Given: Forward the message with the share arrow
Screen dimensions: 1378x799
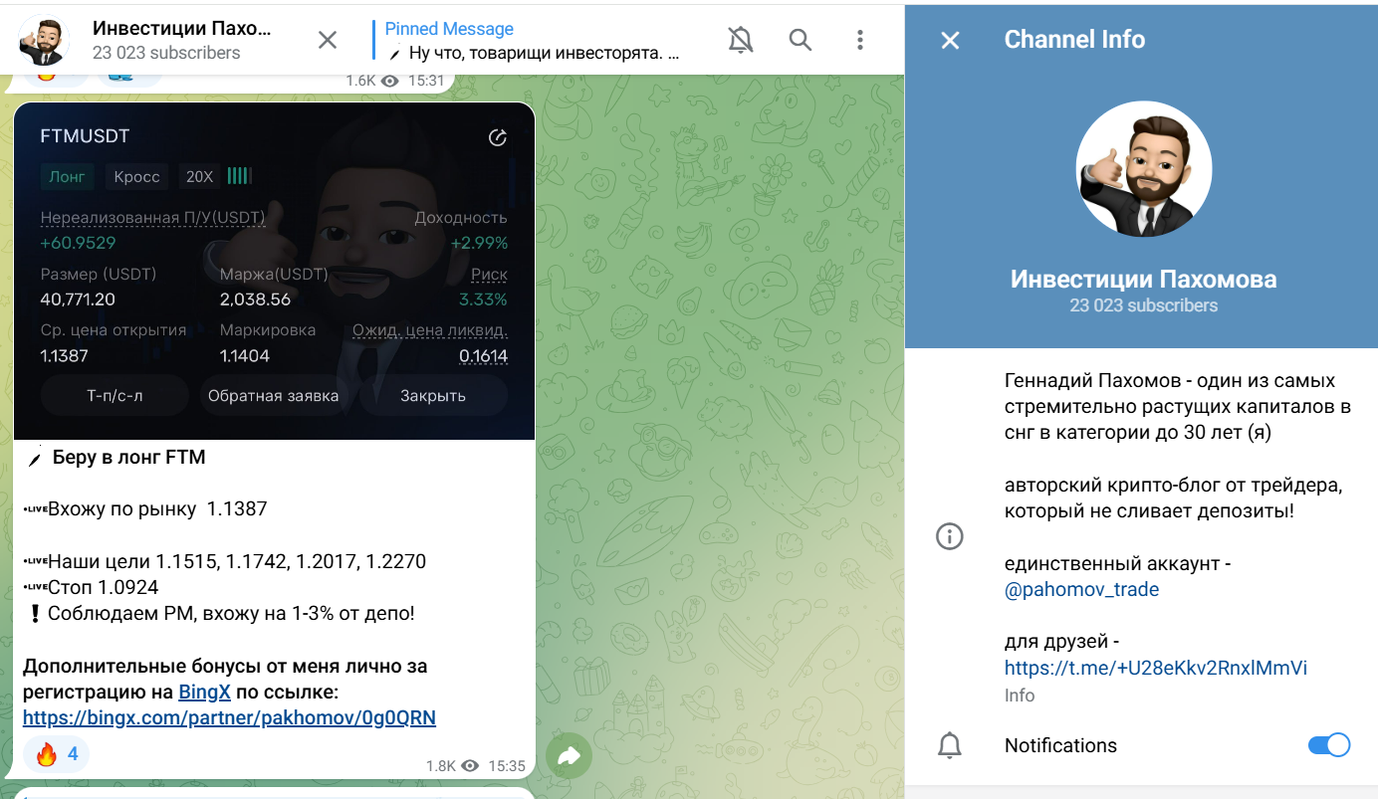Looking at the screenshot, I should 569,756.
